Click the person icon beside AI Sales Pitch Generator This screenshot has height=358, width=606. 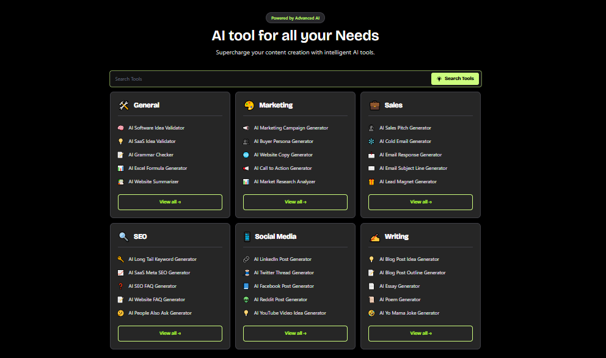coord(371,128)
